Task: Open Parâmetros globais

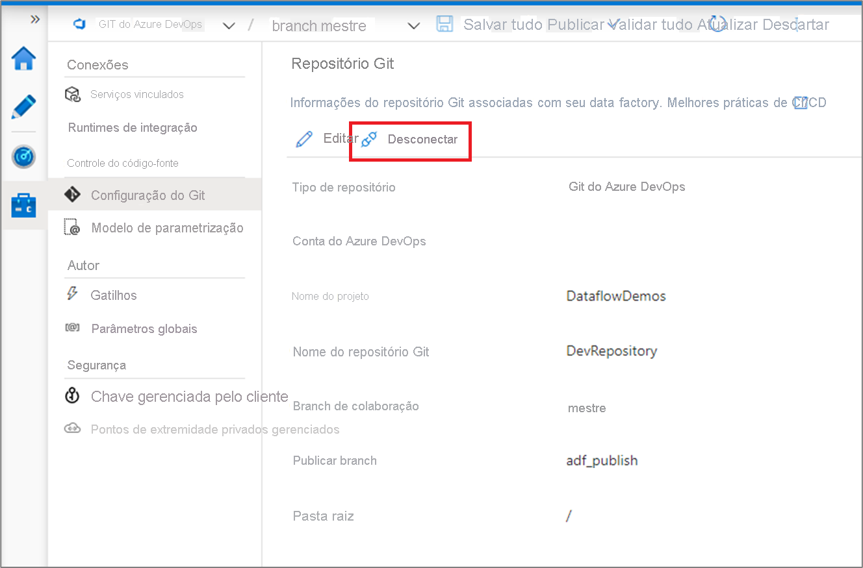Action: point(144,328)
